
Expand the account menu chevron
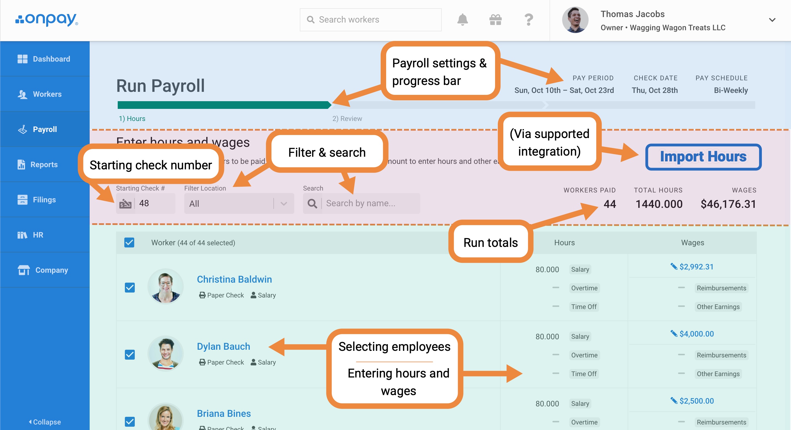pyautogui.click(x=772, y=20)
